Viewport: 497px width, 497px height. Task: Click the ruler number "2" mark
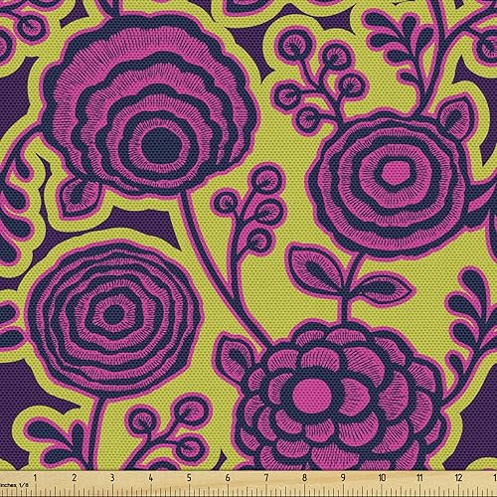[74, 477]
